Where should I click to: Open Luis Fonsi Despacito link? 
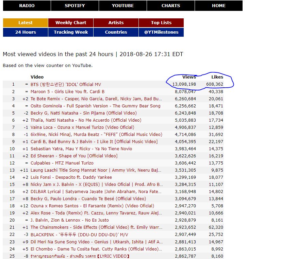71,177
